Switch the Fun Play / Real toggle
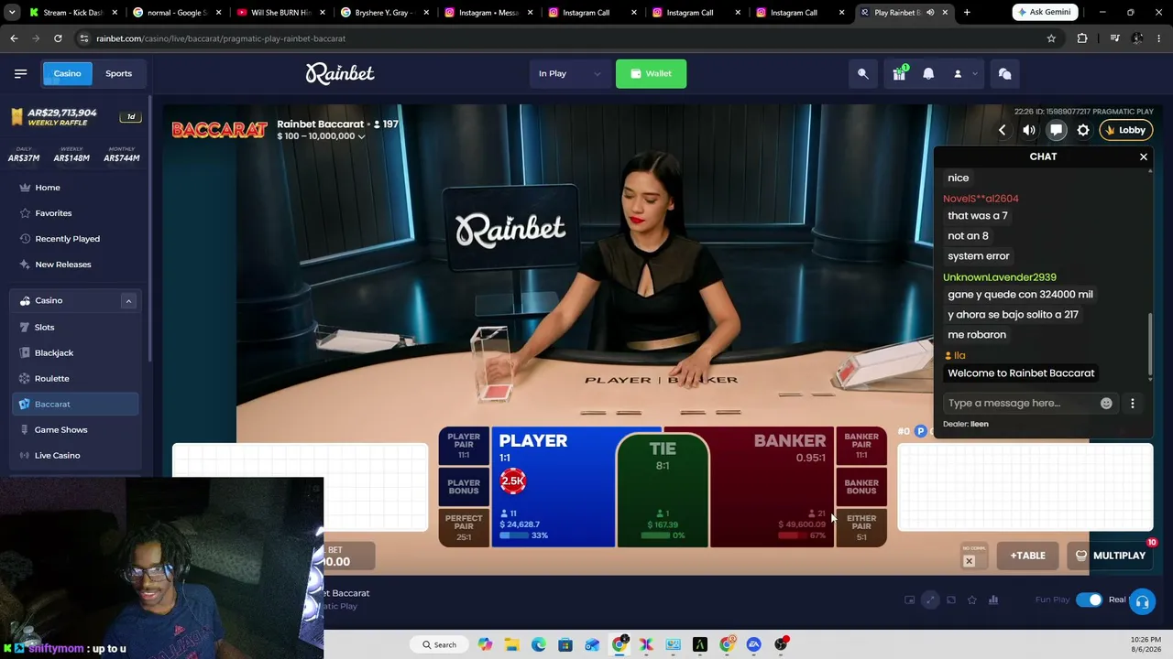The width and height of the screenshot is (1173, 659). tap(1090, 600)
